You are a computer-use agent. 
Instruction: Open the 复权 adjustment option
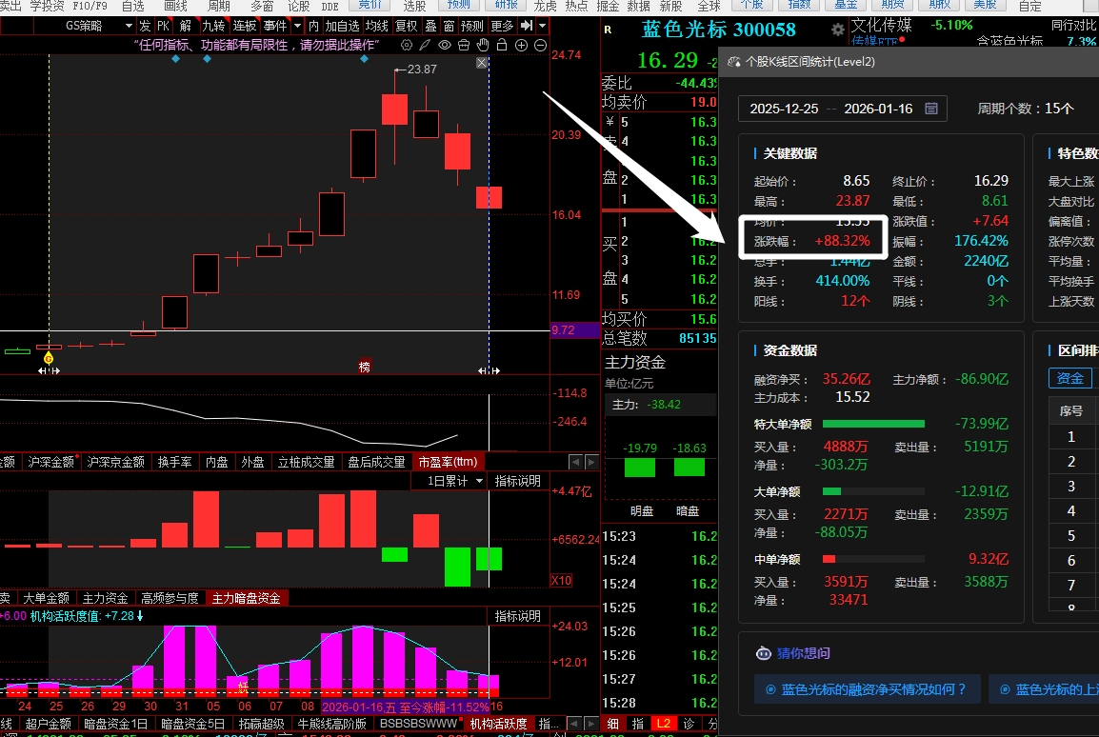pyautogui.click(x=407, y=26)
